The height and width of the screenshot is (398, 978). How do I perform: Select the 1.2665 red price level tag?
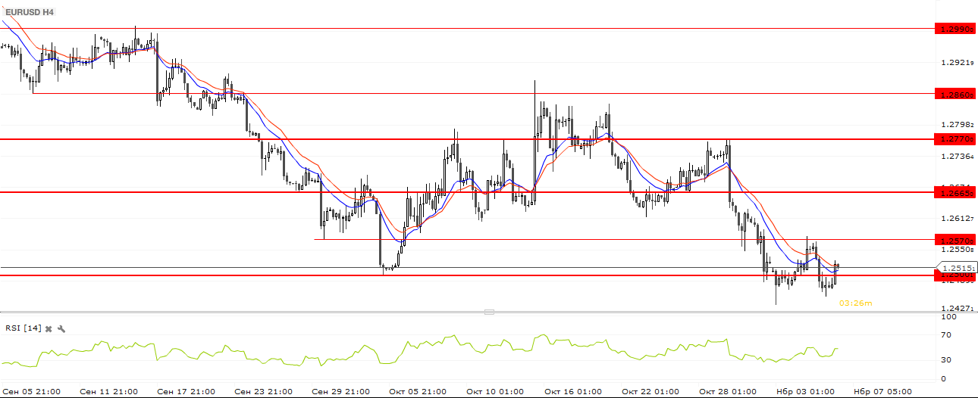point(955,193)
